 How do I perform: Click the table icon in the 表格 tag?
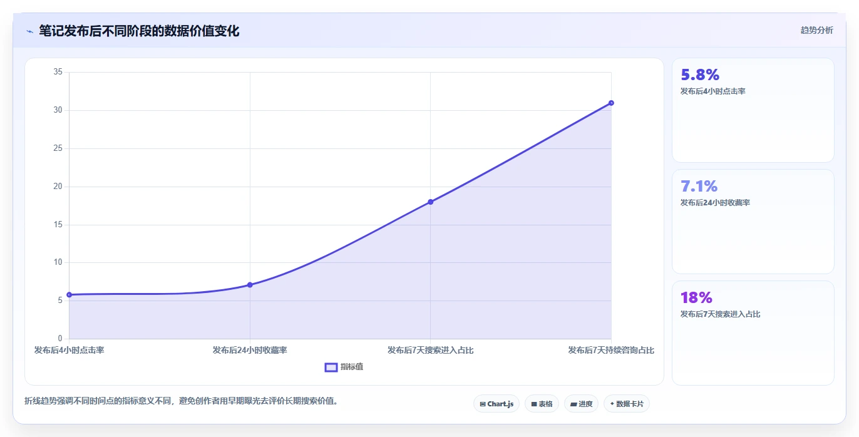click(x=534, y=404)
